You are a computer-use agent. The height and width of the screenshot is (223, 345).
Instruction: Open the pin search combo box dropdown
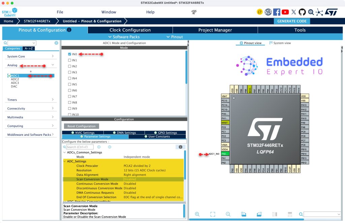pyautogui.click(x=339, y=214)
